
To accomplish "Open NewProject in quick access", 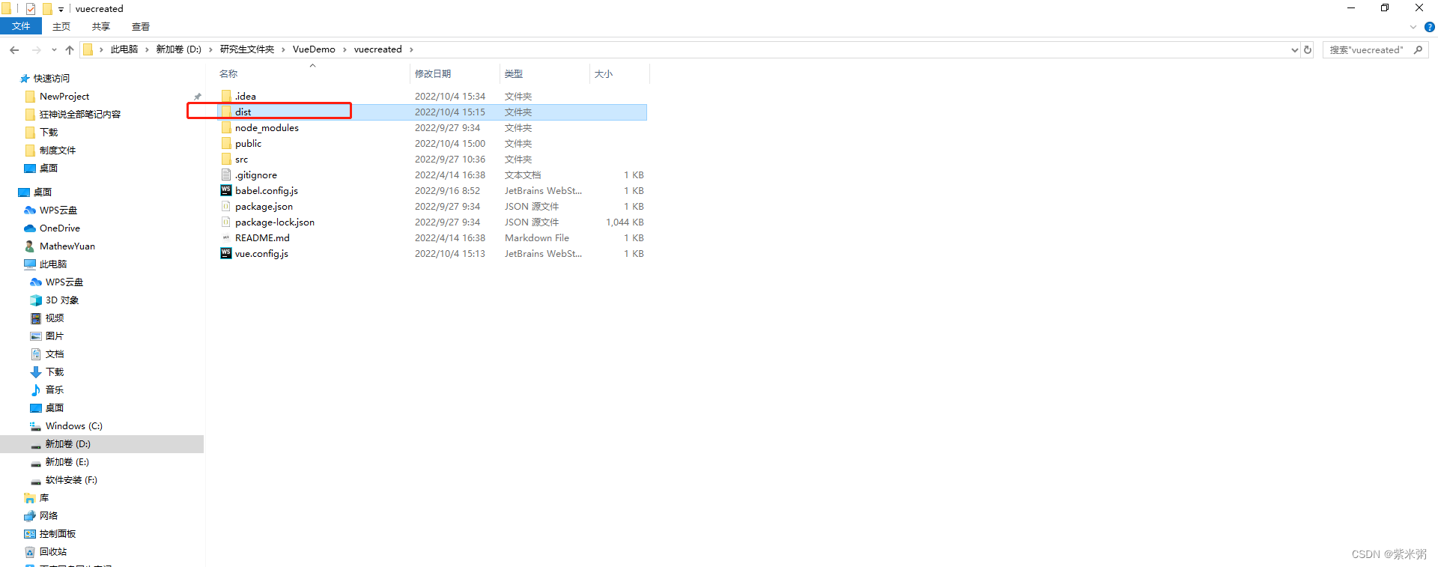I will coord(64,97).
